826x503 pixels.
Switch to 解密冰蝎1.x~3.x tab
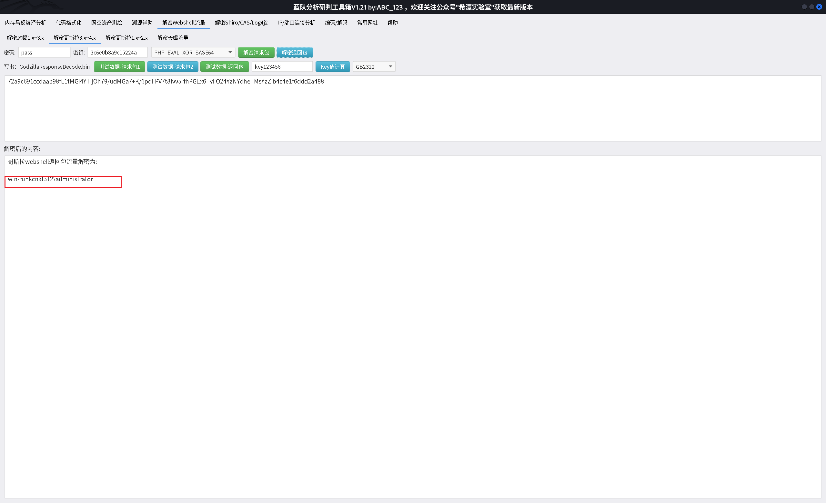point(25,38)
